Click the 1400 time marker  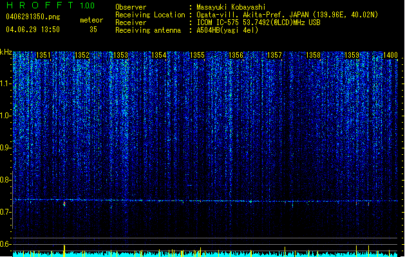[390, 55]
